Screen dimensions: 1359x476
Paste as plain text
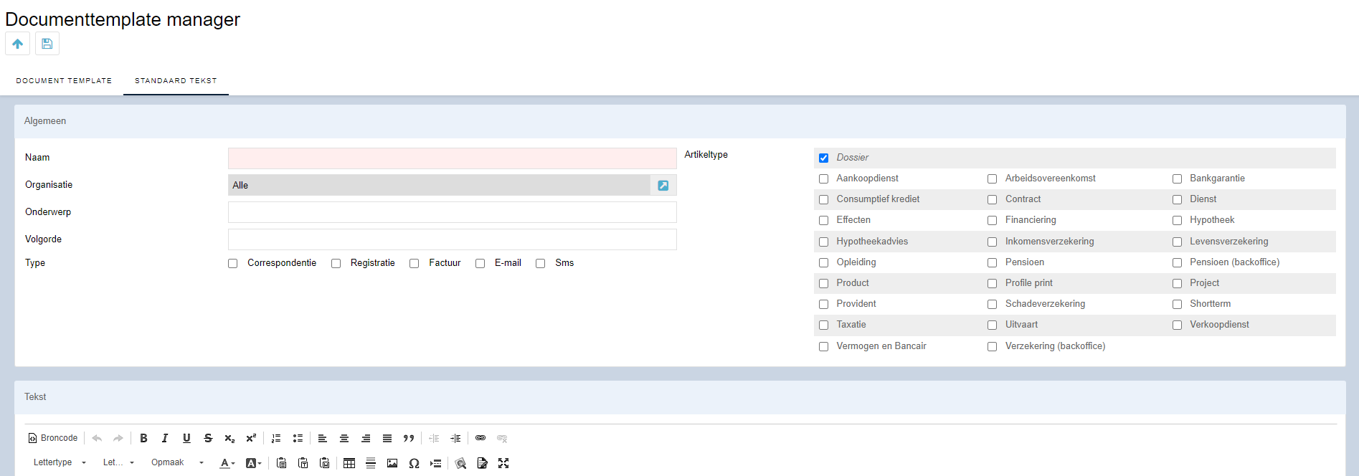click(x=303, y=463)
